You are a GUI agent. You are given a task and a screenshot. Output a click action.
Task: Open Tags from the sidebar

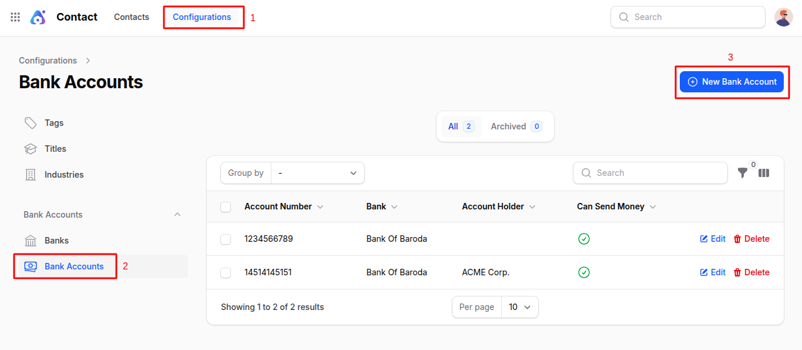click(53, 123)
